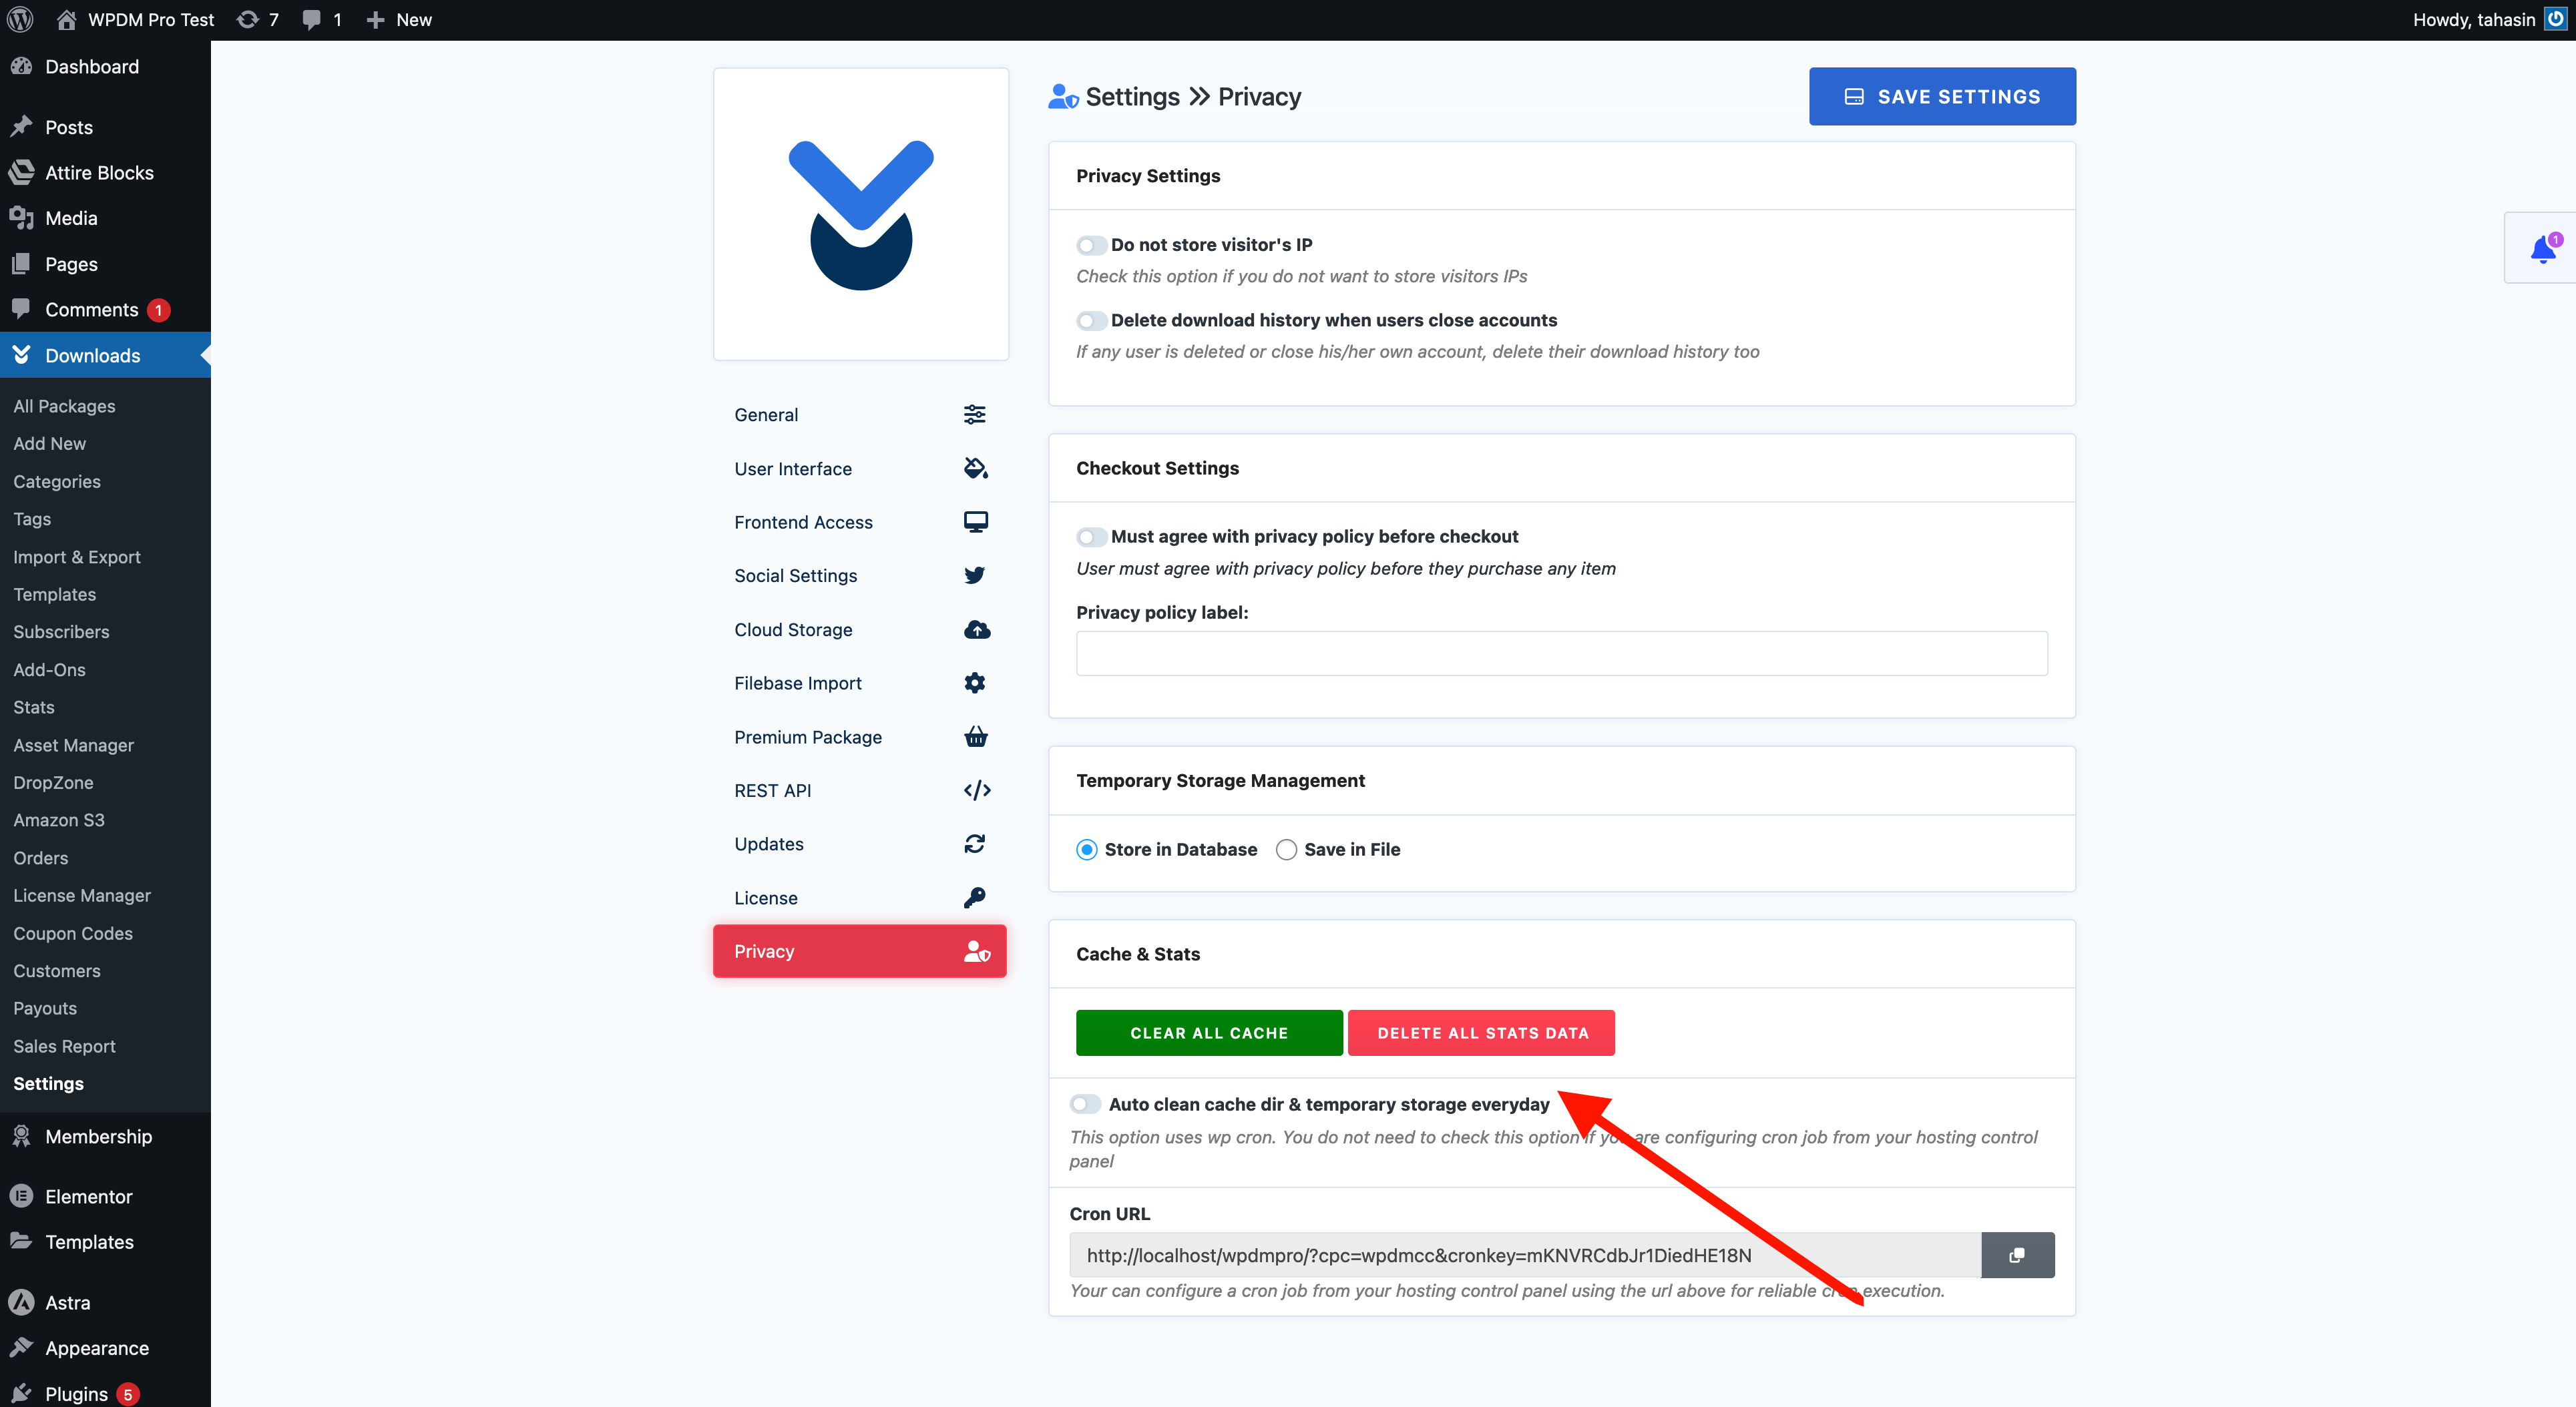
Task: Click the User Interface paint bucket icon
Action: coord(975,468)
